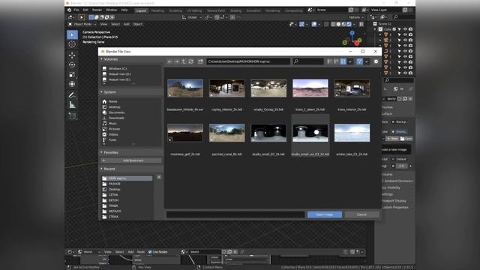
Task: Open the Global orientation dropdown
Action: tap(192, 17)
